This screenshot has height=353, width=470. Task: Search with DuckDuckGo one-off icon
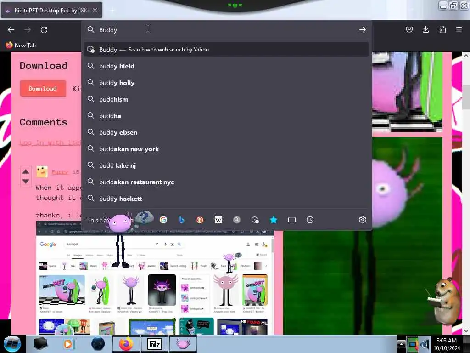[200, 220]
